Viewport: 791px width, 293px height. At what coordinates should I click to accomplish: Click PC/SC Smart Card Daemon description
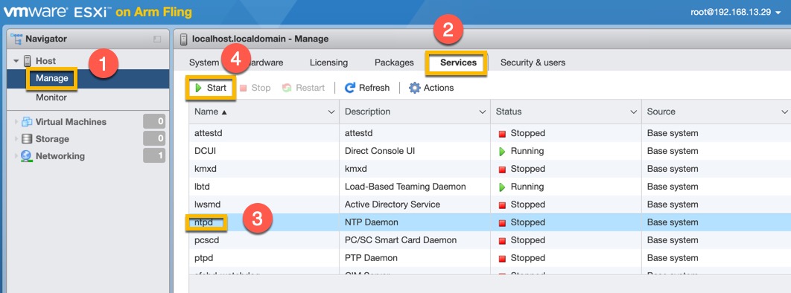[x=401, y=240]
